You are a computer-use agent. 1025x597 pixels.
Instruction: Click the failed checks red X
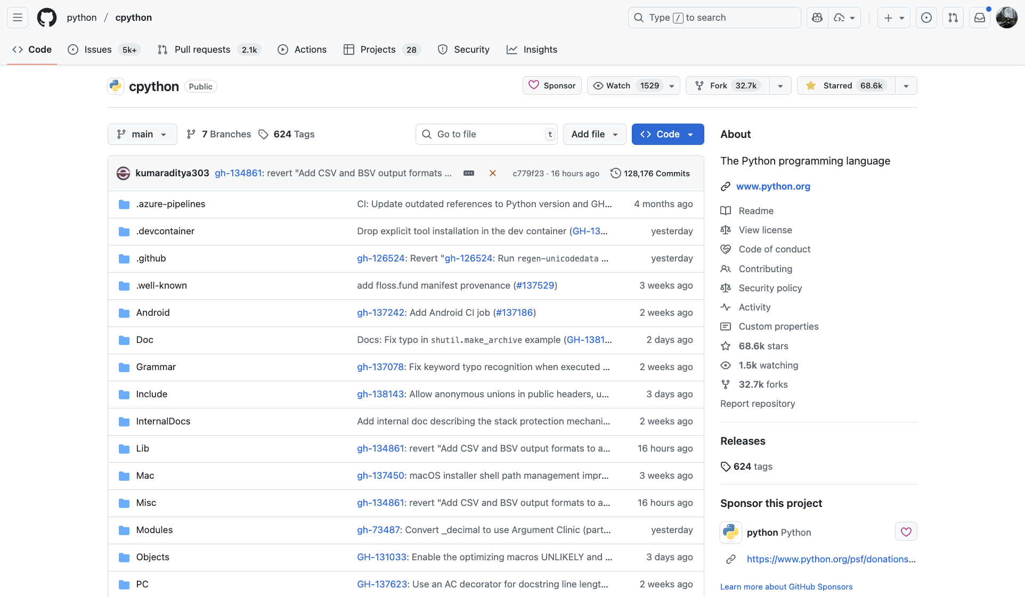point(493,173)
